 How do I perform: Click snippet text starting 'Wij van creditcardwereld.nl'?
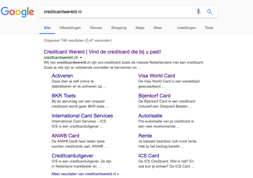point(124,65)
